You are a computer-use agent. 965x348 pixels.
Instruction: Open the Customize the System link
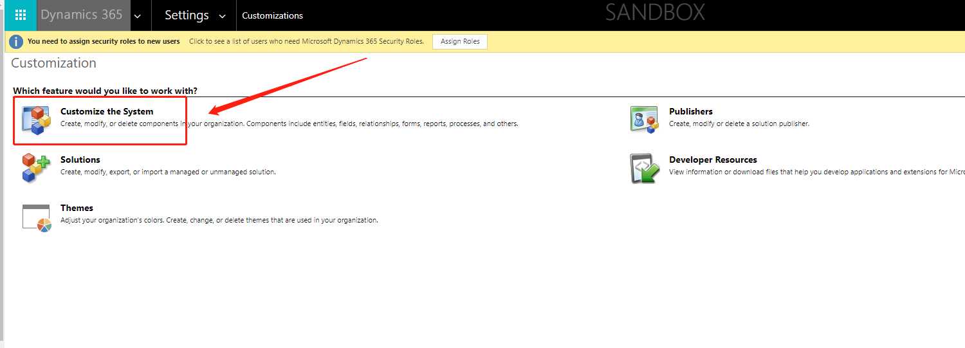pos(107,111)
